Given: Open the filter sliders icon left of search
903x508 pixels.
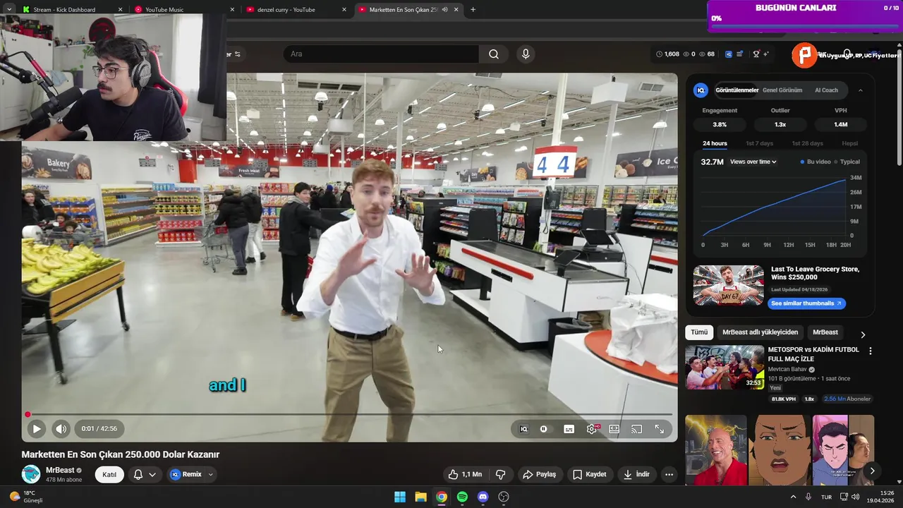Looking at the screenshot, I should point(237,54).
